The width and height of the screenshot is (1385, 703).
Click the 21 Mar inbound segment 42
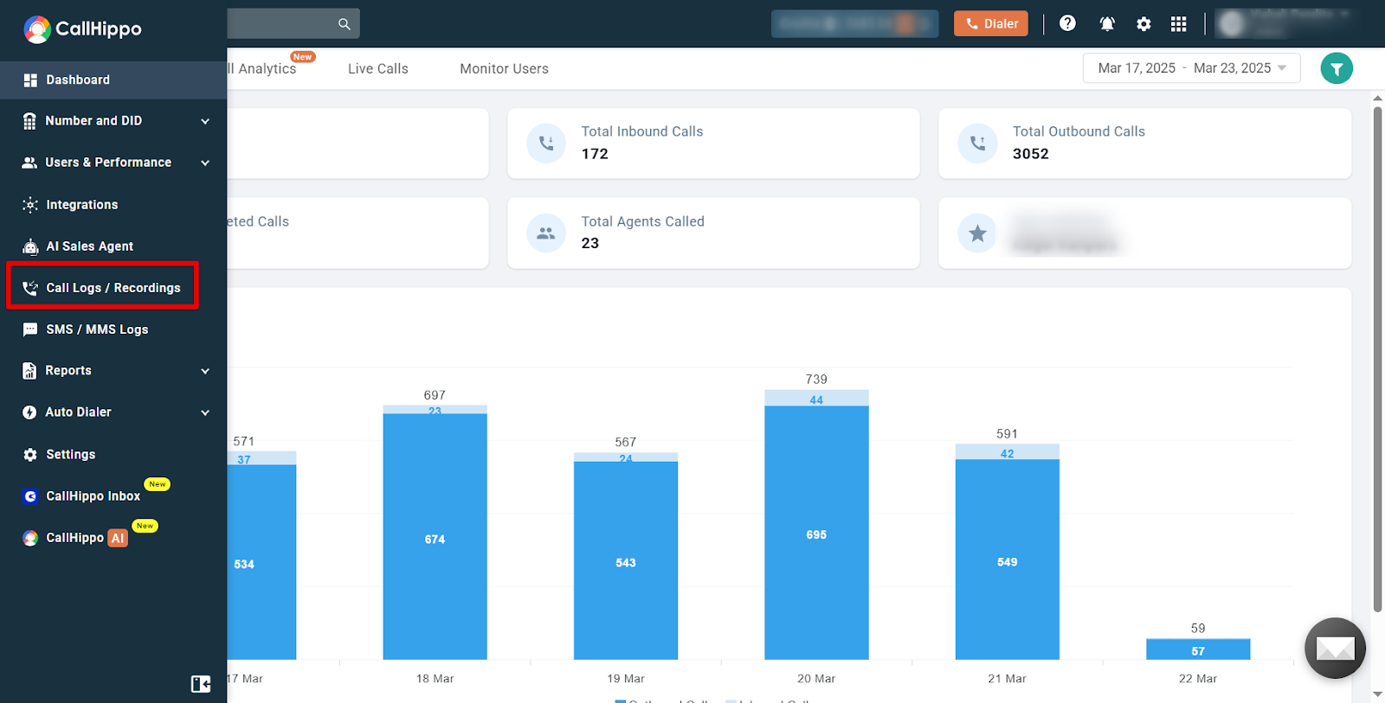(x=1007, y=452)
